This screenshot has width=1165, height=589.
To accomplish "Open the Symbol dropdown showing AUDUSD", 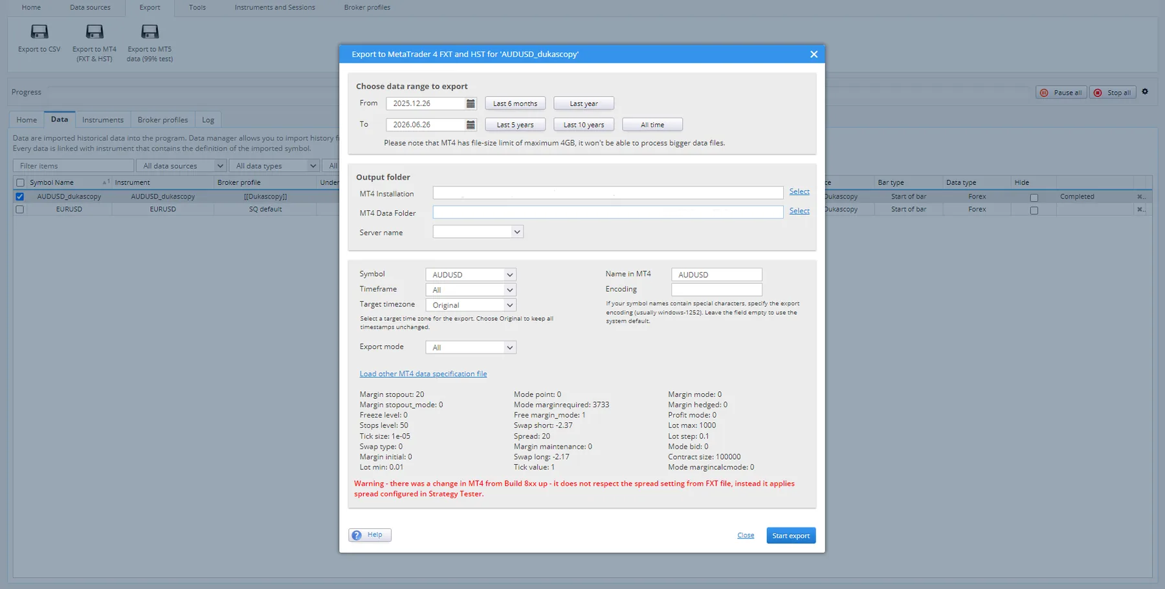I will 471,275.
